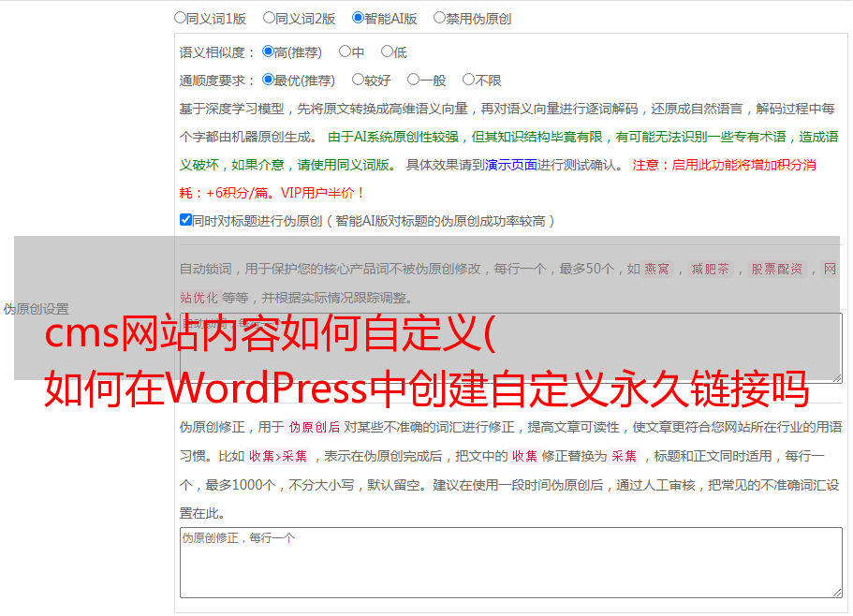Select the 禁用伪原创 radio option
Image resolution: width=853 pixels, height=616 pixels.
click(x=439, y=18)
